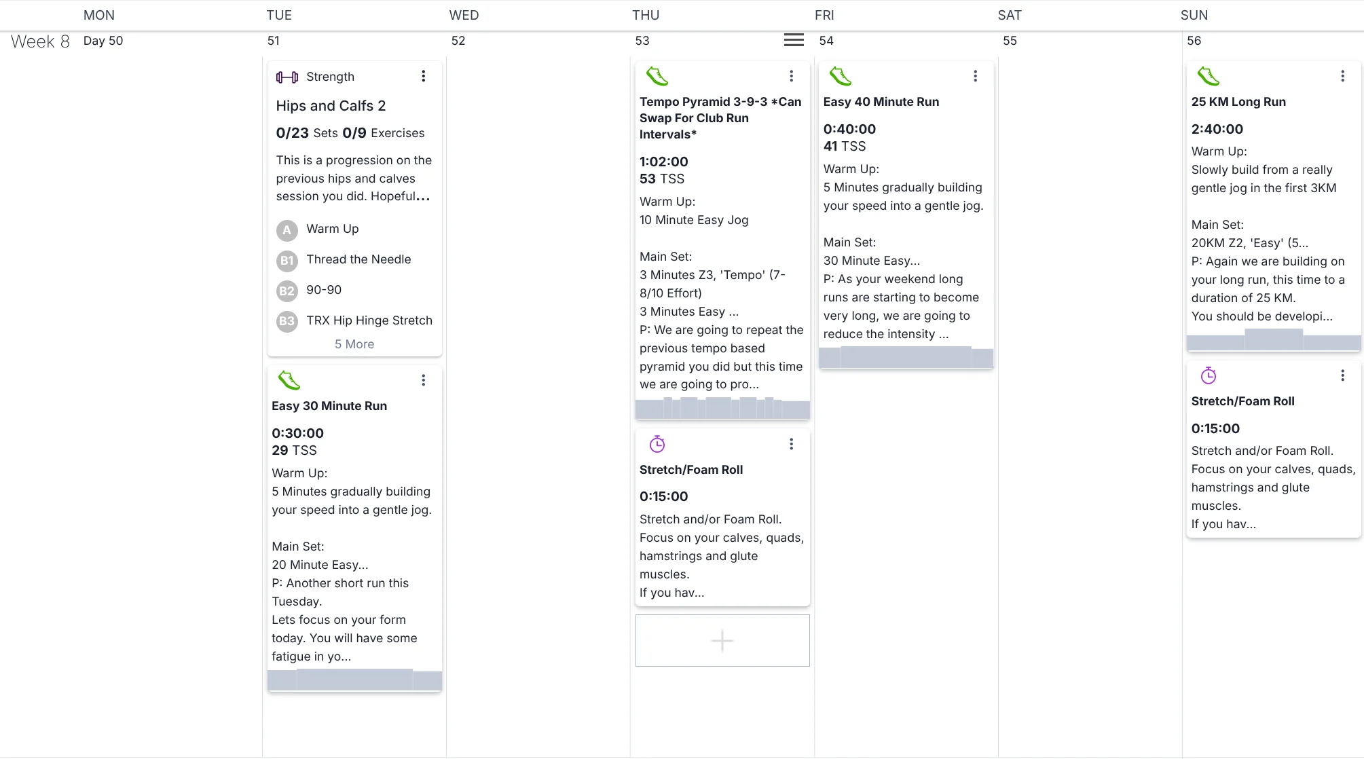Click running shoe icon on Easy 40 Minute Run
Image resolution: width=1364 pixels, height=759 pixels.
click(841, 76)
